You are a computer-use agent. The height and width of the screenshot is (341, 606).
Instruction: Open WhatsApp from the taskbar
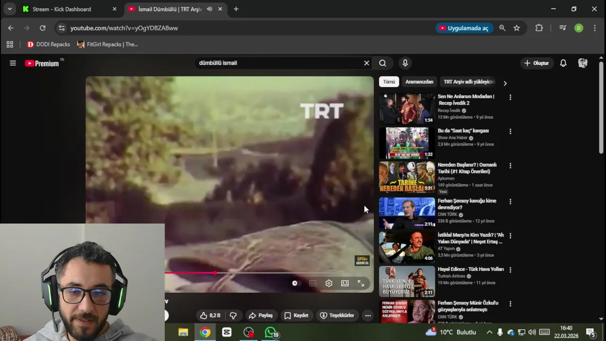[x=270, y=332]
